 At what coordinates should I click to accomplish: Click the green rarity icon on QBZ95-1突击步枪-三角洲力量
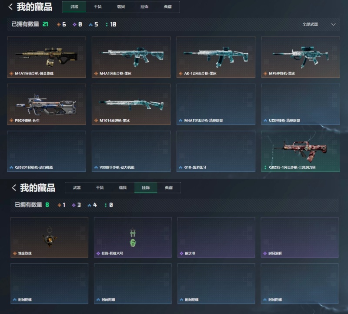[265, 167]
